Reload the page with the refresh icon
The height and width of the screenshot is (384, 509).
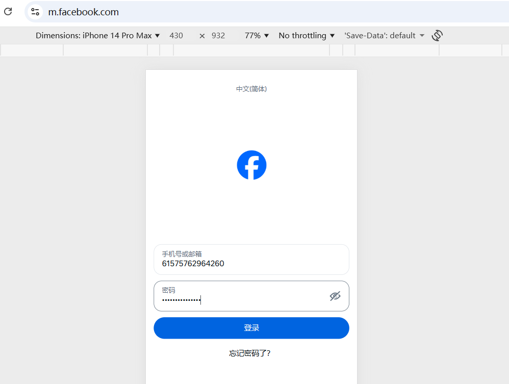(x=8, y=12)
